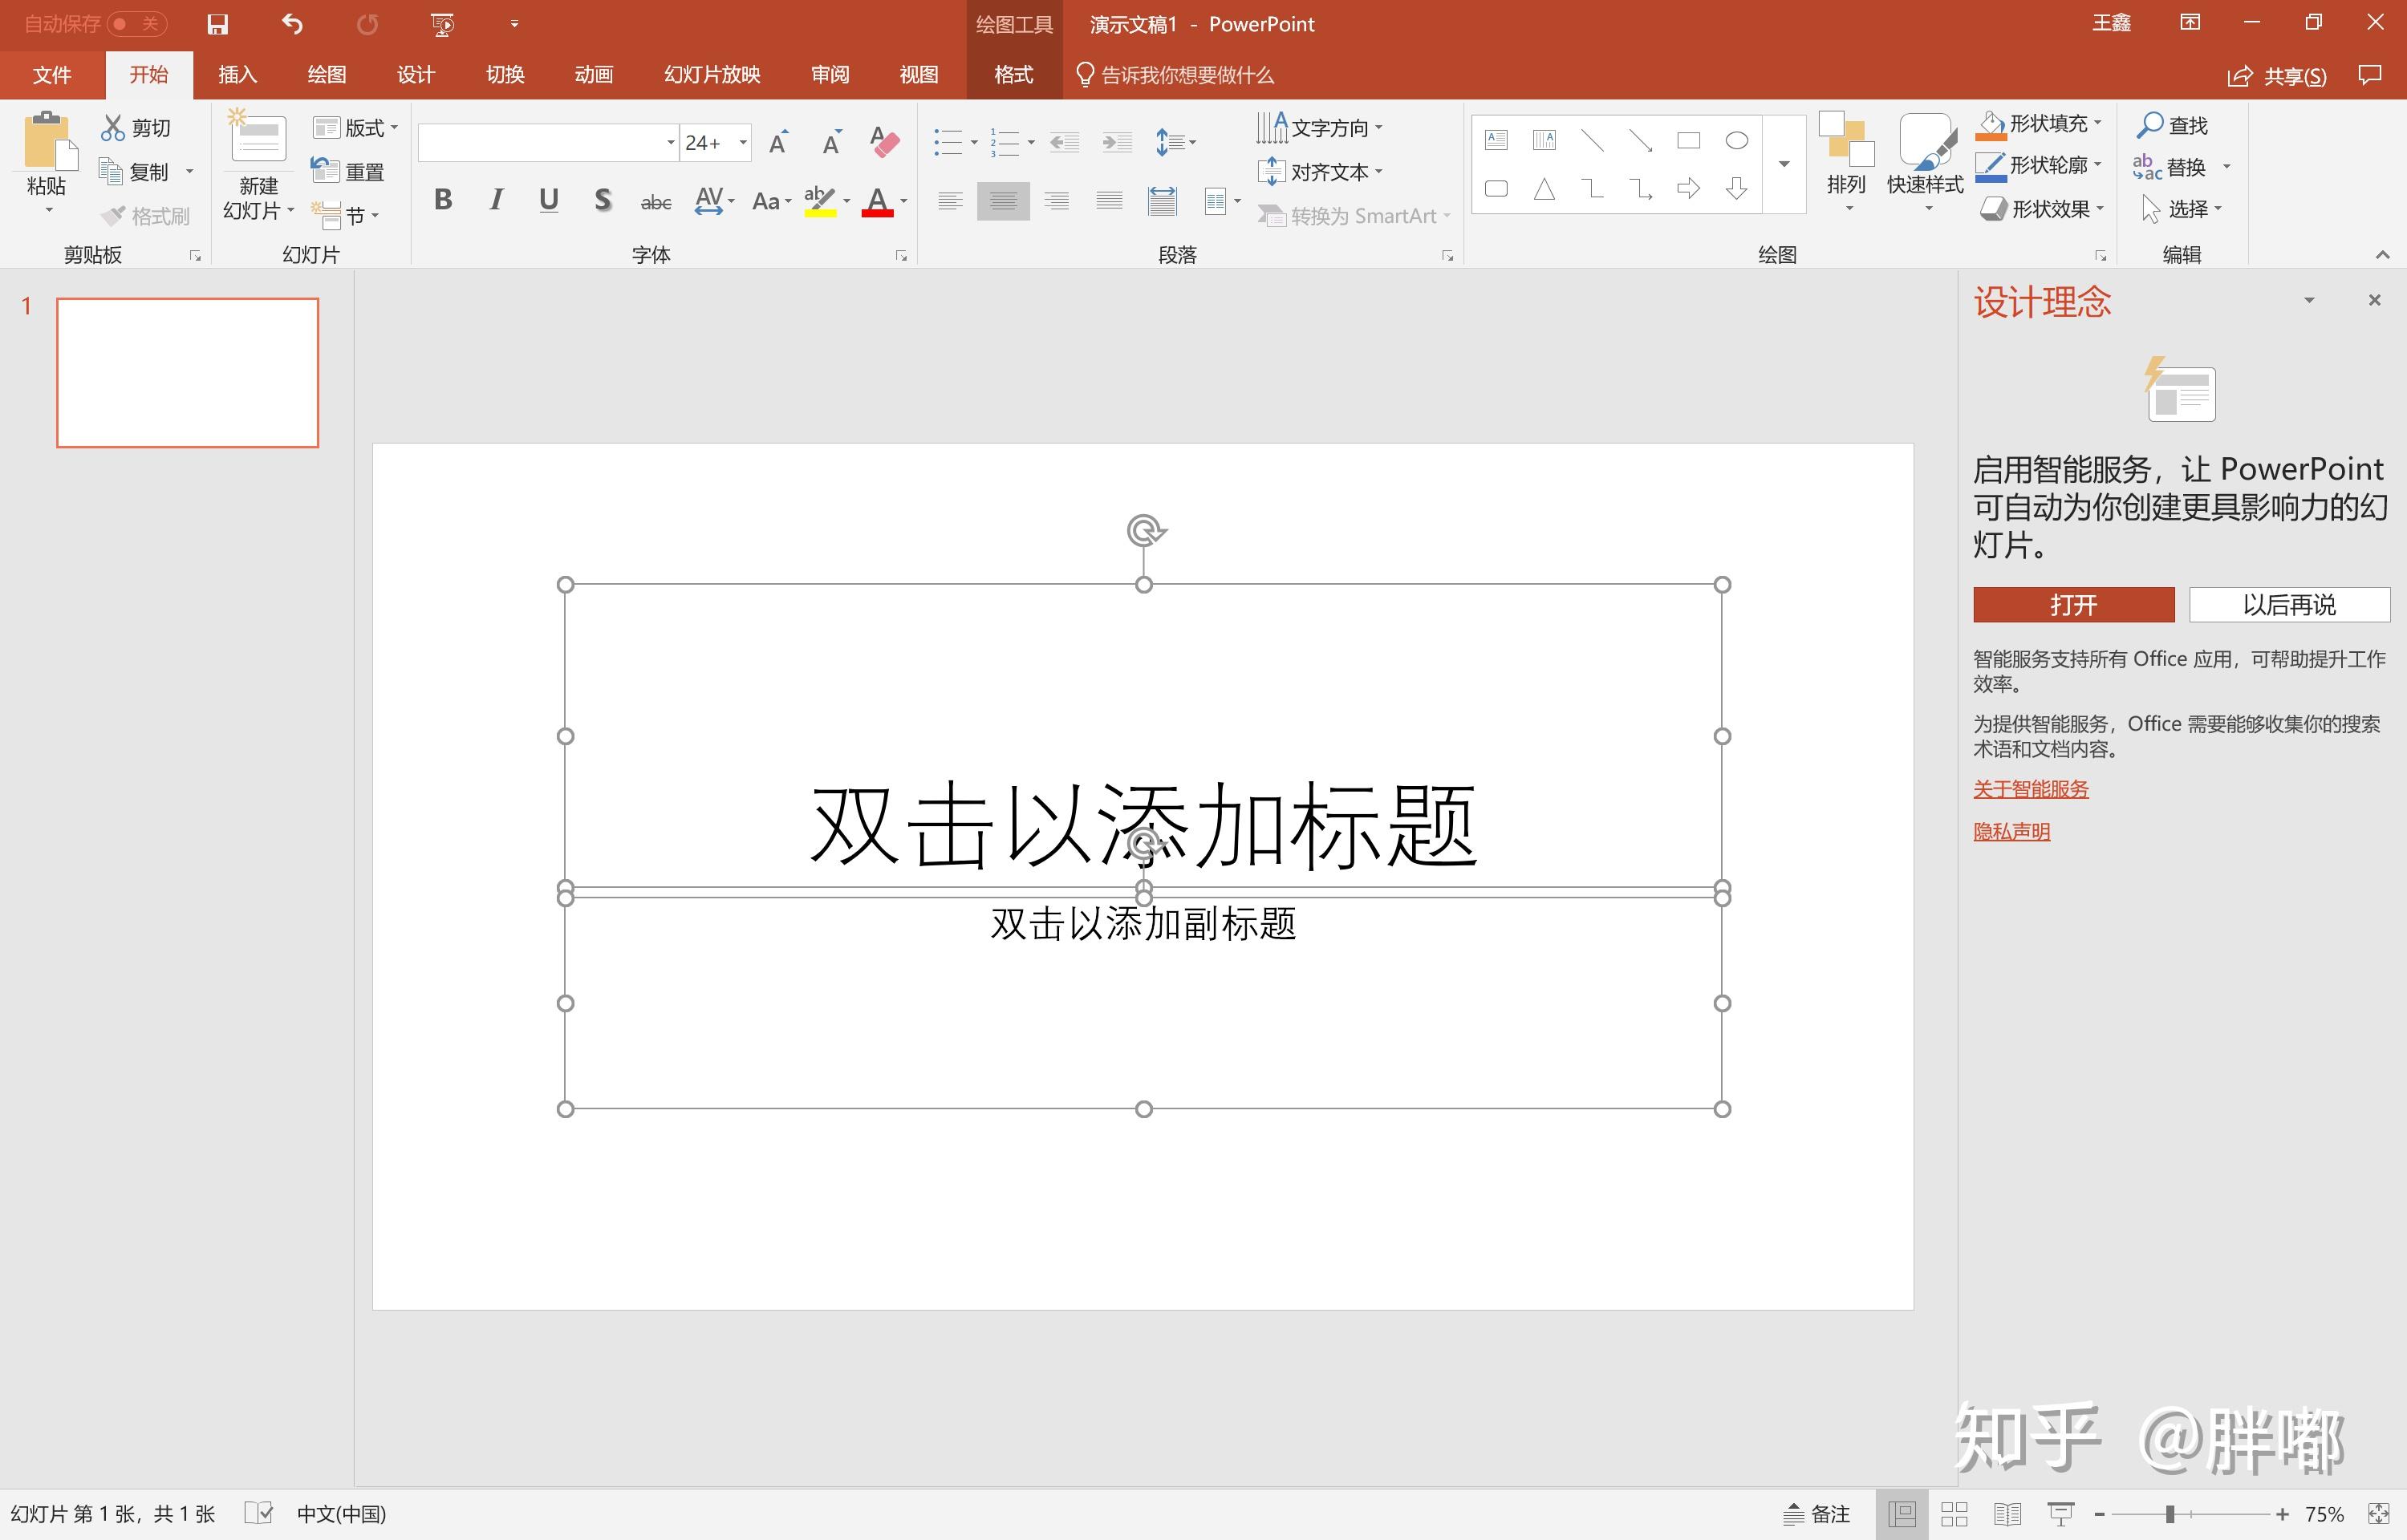This screenshot has height=1540, width=2407.
Task: Switch to the Design (设计) tab
Action: pos(416,75)
